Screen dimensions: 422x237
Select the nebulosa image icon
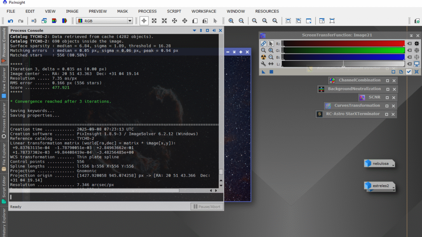[380, 163]
